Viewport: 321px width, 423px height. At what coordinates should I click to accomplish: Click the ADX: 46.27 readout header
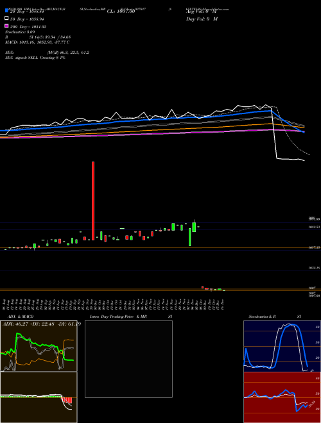pos(41,324)
